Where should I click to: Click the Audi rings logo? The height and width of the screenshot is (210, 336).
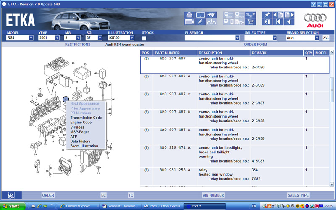pos(315,18)
